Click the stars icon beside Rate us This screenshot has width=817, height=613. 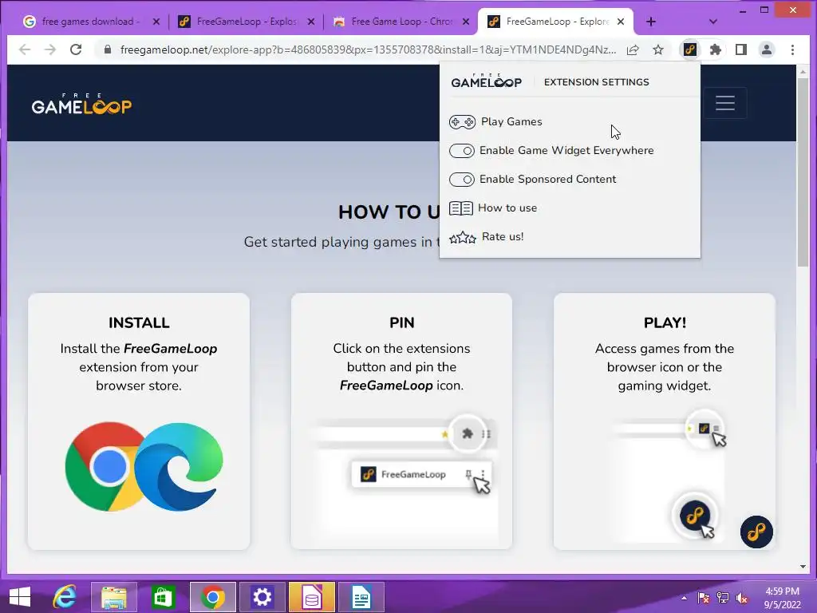(463, 238)
